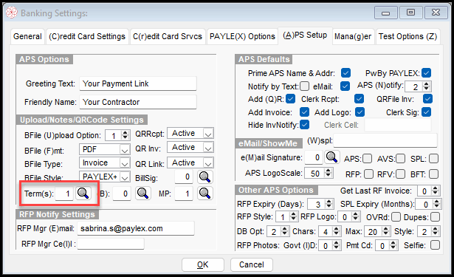454x277 pixels.
Task: Increase the APS LogoScale spinner value
Action: tap(328, 171)
